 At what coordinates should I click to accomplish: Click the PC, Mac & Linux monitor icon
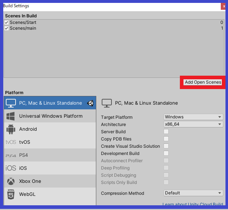click(11, 103)
